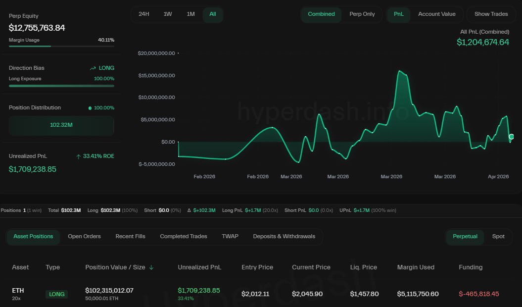Choose the 1M time range

pyautogui.click(x=190, y=14)
